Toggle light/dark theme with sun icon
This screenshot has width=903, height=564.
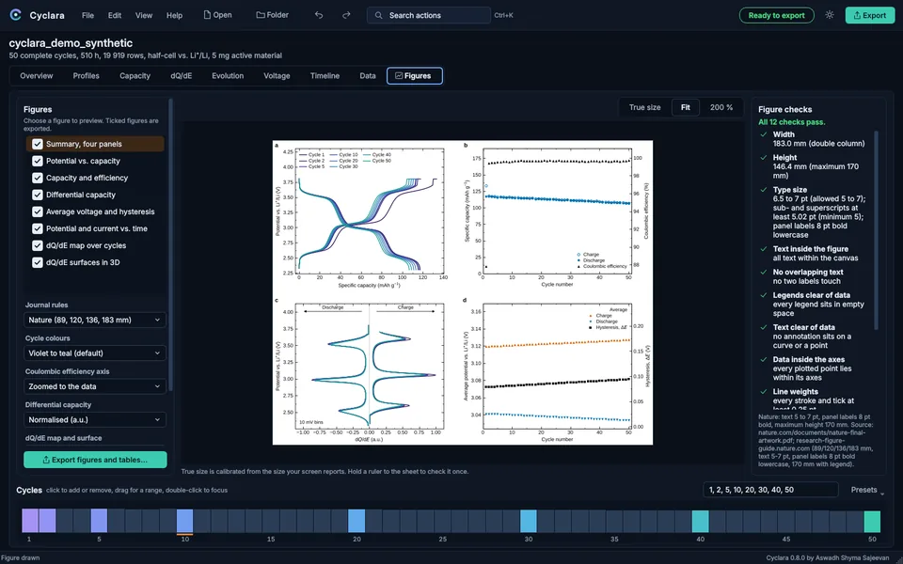pyautogui.click(x=830, y=15)
